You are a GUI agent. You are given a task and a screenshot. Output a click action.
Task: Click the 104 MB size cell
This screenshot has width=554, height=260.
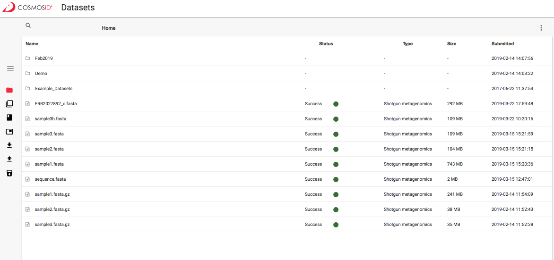(x=455, y=149)
